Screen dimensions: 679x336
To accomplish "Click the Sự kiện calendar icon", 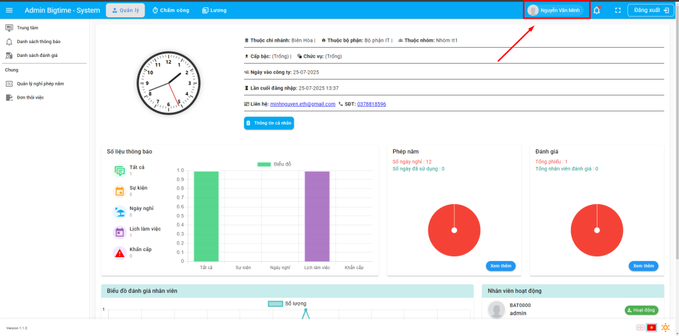I will 119,191.
